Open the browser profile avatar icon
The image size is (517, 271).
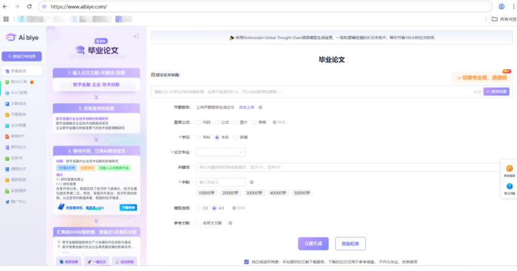[501, 7]
